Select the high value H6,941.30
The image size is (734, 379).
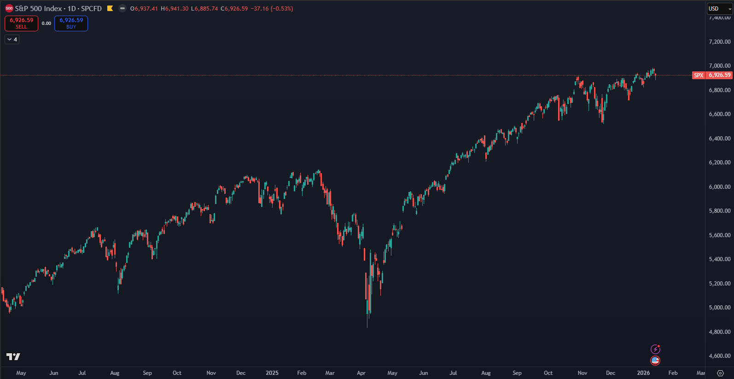tap(175, 9)
